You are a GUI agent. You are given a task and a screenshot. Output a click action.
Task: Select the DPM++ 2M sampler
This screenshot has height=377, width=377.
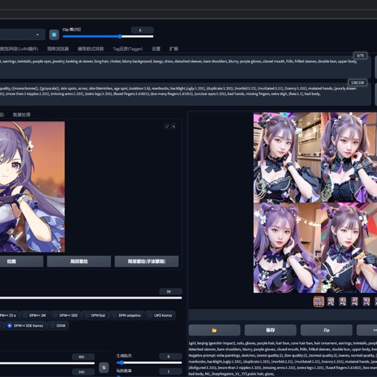coord(35,315)
